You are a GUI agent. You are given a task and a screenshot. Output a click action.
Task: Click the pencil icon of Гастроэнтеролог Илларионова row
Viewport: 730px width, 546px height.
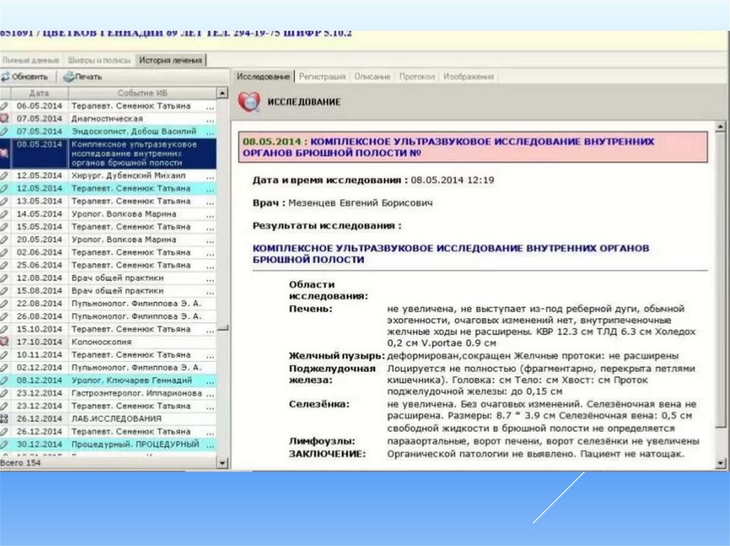[4, 394]
